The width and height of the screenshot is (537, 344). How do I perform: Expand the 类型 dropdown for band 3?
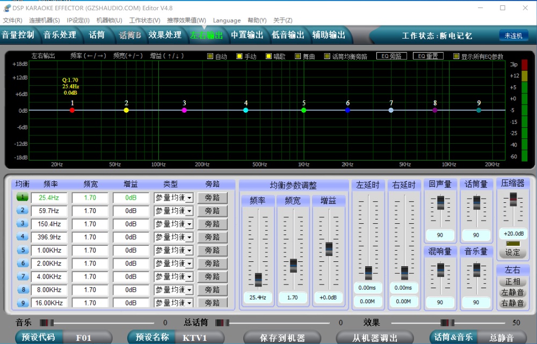pos(190,224)
